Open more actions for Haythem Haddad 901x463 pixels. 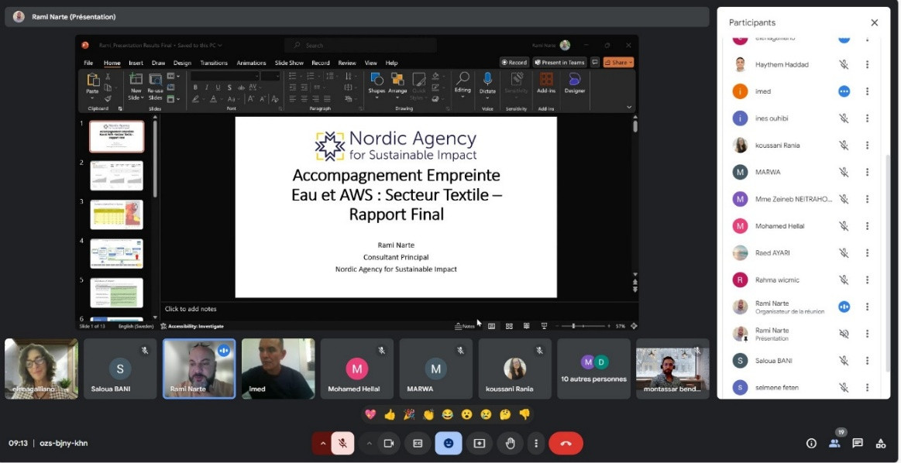coord(867,64)
